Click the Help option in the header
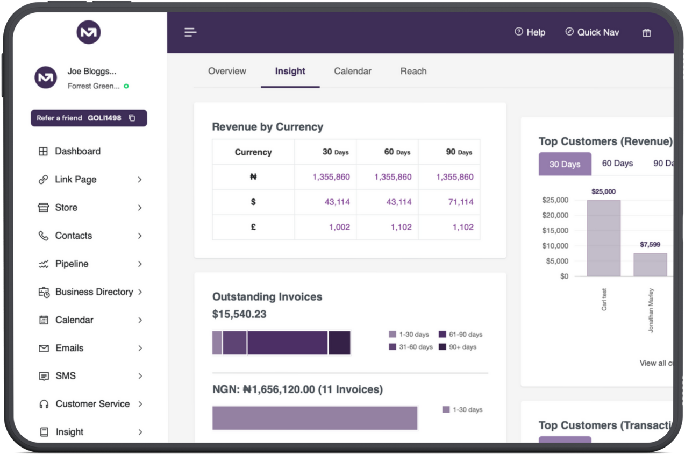 tap(530, 32)
